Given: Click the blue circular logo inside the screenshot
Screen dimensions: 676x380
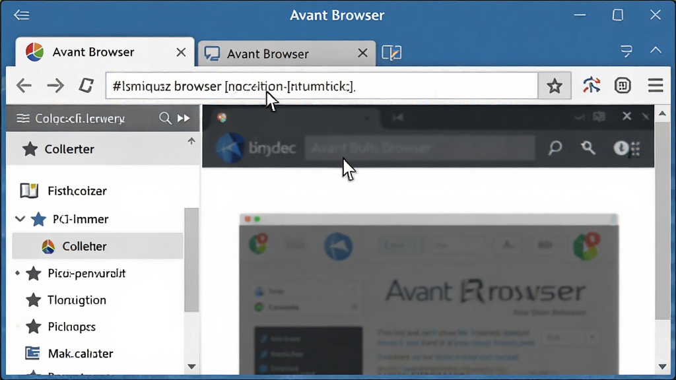Looking at the screenshot, I should 339,246.
